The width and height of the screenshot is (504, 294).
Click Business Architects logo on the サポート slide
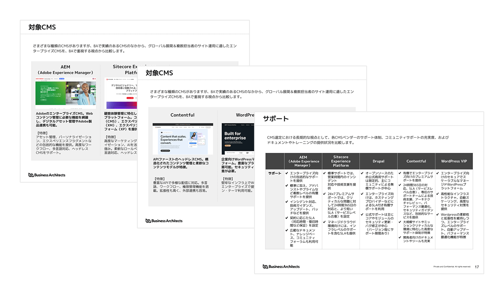click(281, 266)
